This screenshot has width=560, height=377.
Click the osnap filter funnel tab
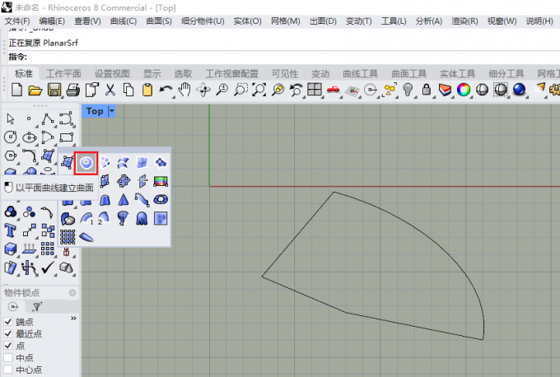coord(36,307)
